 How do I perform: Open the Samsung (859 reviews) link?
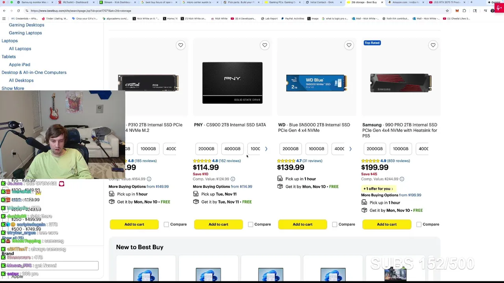(398, 161)
